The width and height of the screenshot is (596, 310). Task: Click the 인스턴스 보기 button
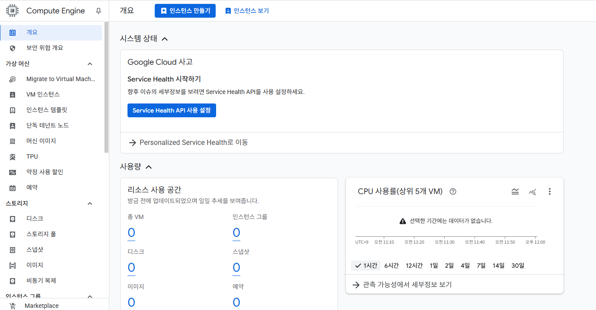coord(247,11)
